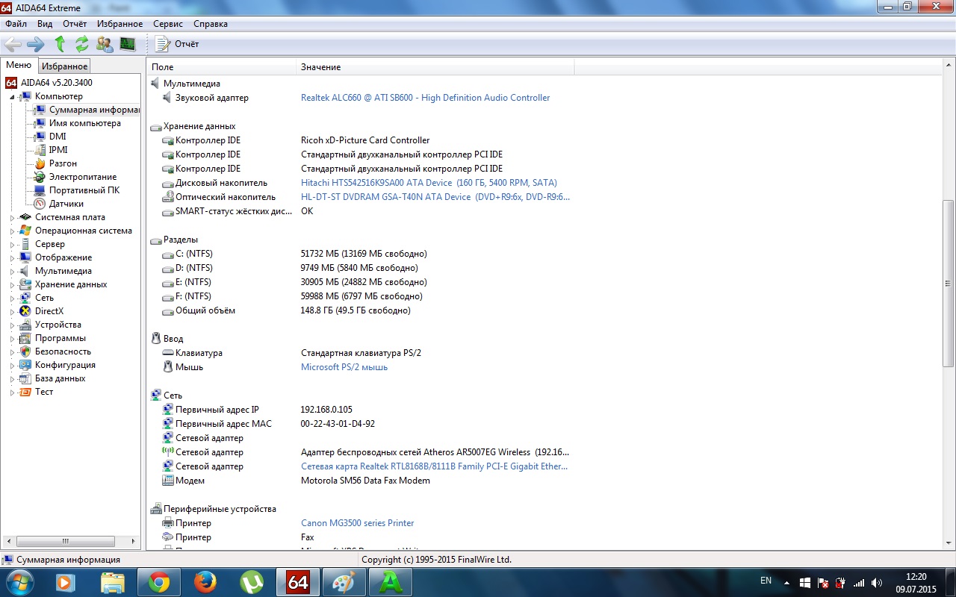956x597 pixels.
Task: Switch to the Избранное tab in the left panel
Action: click(x=64, y=66)
